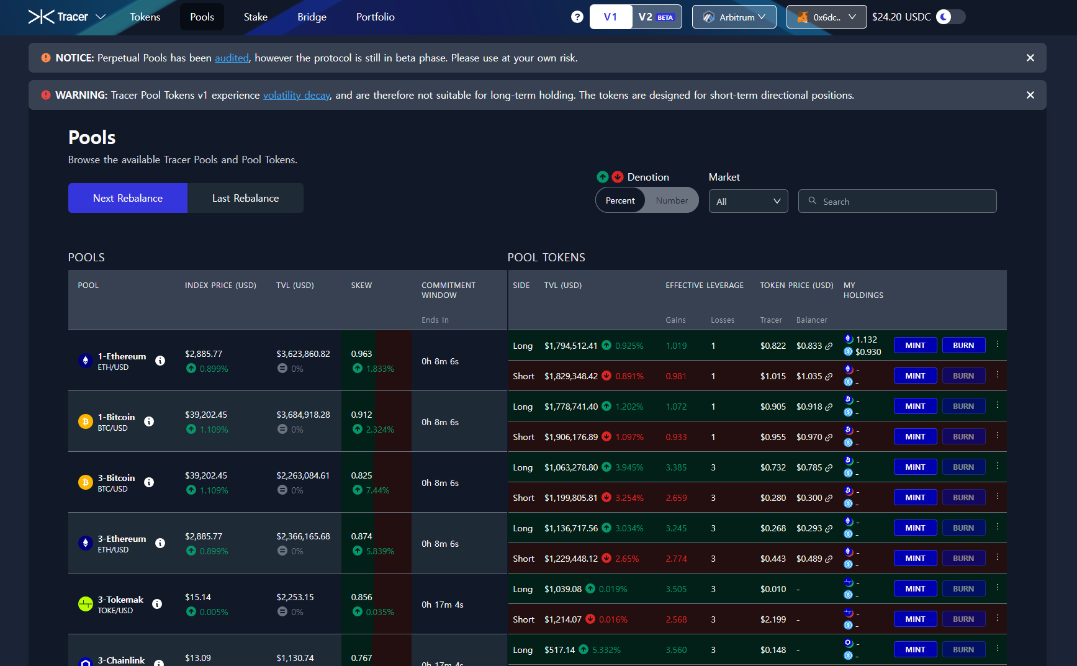Viewport: 1077px width, 666px height.
Task: Click the 3-Bitcoin skew bar 0.825
Action: pyautogui.click(x=376, y=482)
